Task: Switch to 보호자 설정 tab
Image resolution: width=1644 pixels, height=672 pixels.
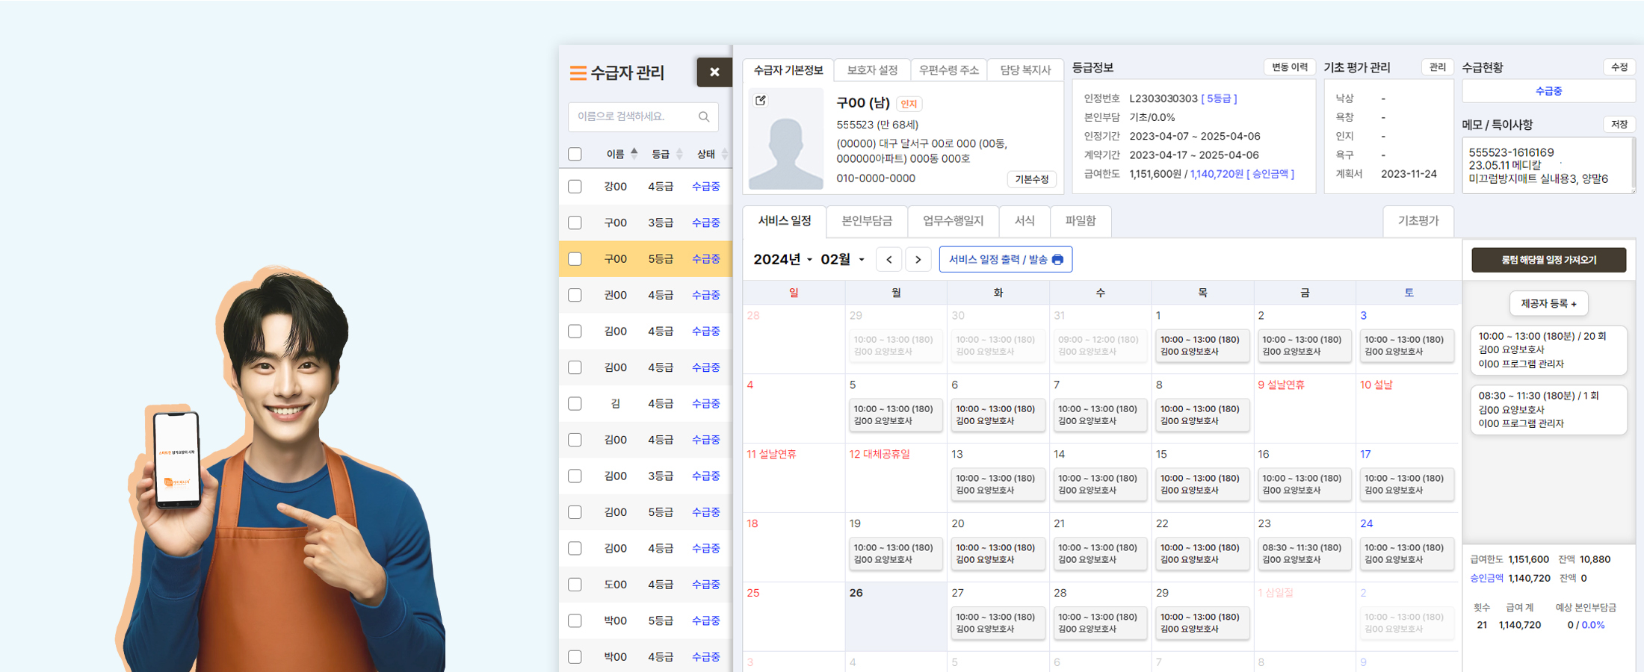Action: click(x=872, y=69)
